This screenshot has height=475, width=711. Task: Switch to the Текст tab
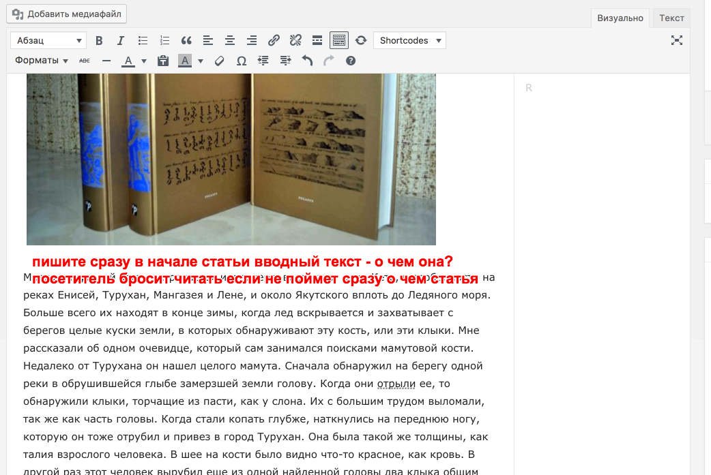pyautogui.click(x=671, y=18)
